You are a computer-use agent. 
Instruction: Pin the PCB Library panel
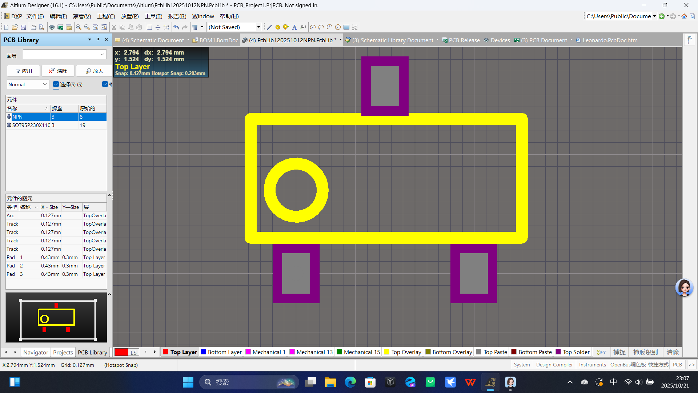(x=98, y=40)
